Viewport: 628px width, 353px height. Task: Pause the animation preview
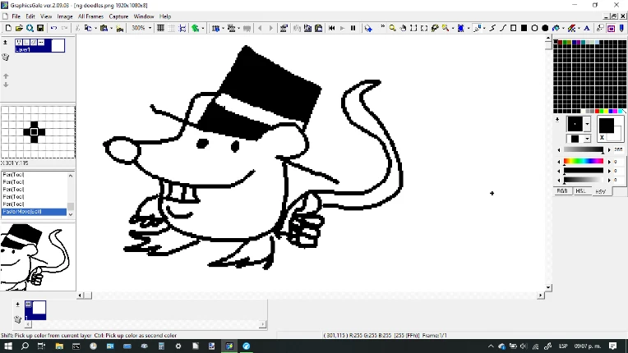click(353, 28)
